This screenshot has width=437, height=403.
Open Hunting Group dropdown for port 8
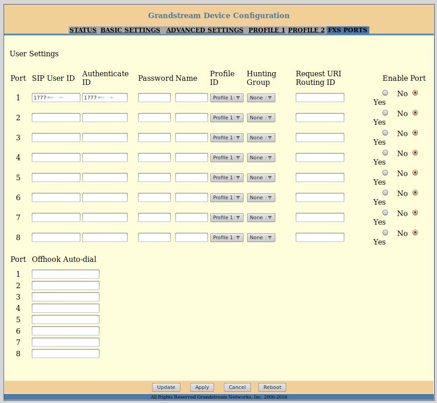[x=261, y=237]
